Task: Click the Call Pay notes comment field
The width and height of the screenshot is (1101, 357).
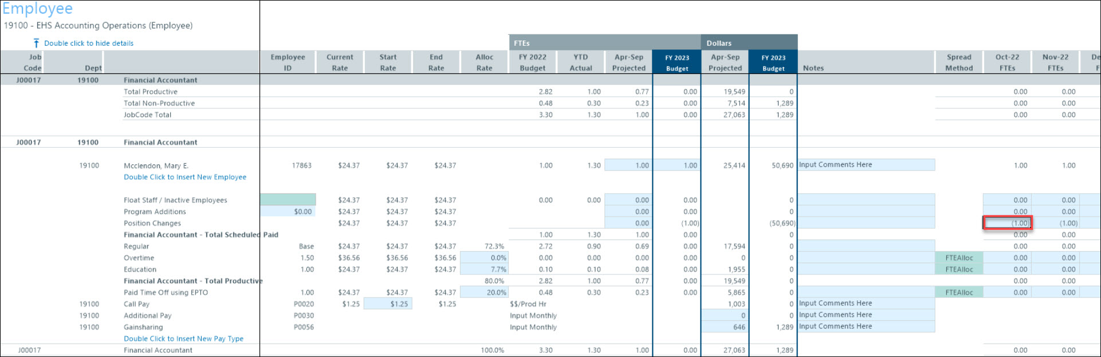Action: [x=866, y=303]
